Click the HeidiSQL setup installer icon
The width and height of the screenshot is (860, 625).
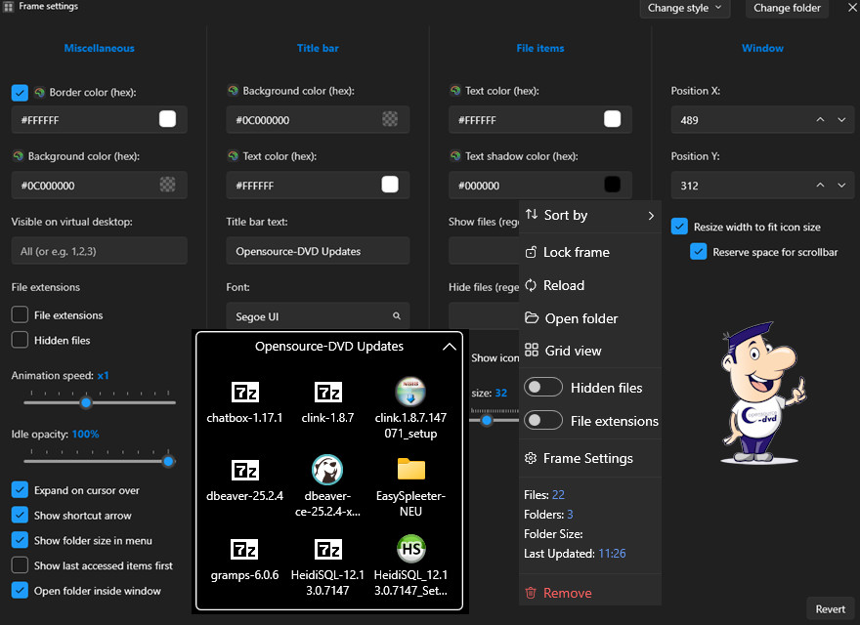pyautogui.click(x=411, y=549)
